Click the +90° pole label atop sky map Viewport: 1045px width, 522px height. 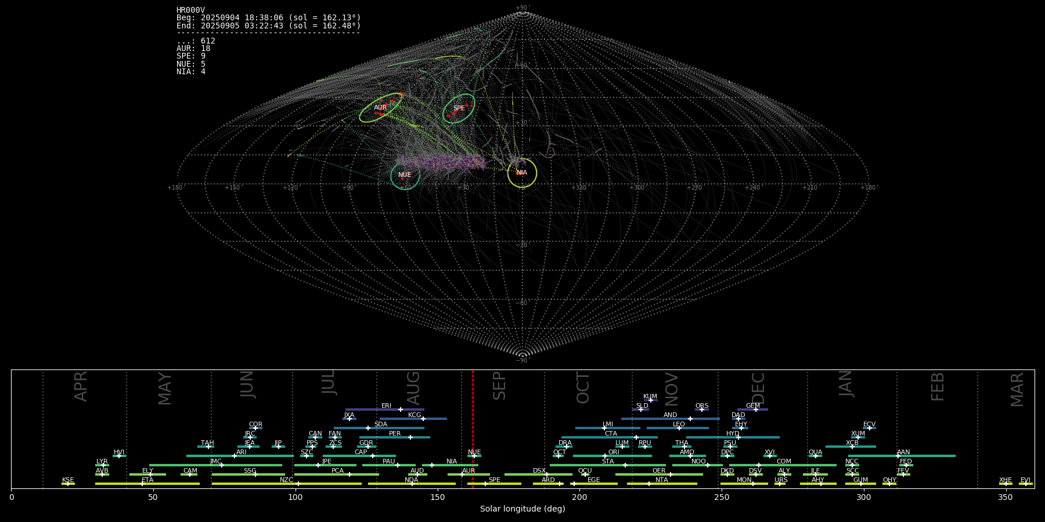tap(522, 8)
